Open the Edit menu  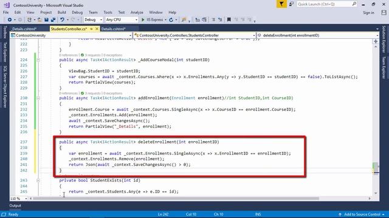[x=18, y=12]
